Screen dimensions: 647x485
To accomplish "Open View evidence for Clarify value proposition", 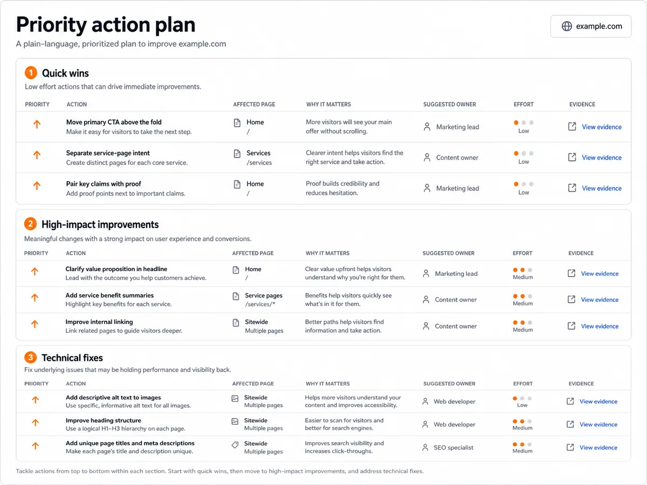I will pos(600,274).
